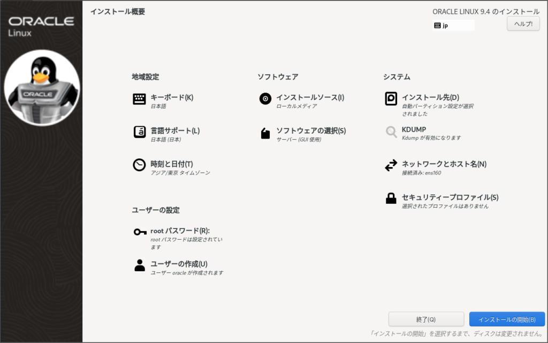Click the clock icon for time and date

(x=139, y=165)
